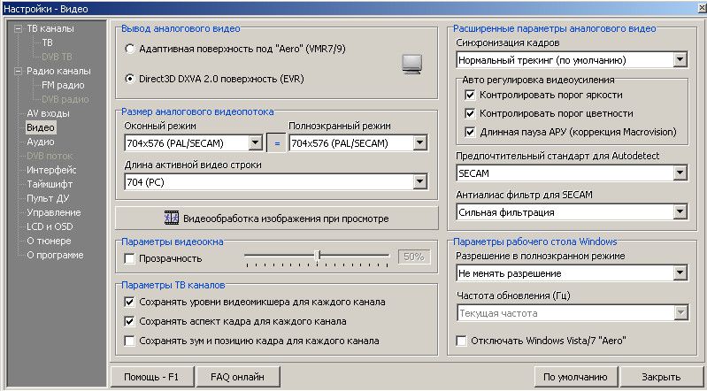Image resolution: width=707 pixels, height=391 pixels.
Task: Click the monitor icon beside EVR option
Action: tap(412, 64)
